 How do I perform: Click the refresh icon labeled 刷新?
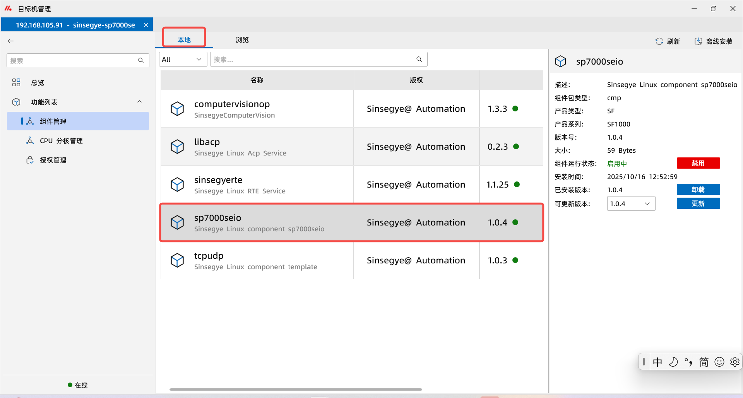tap(659, 41)
